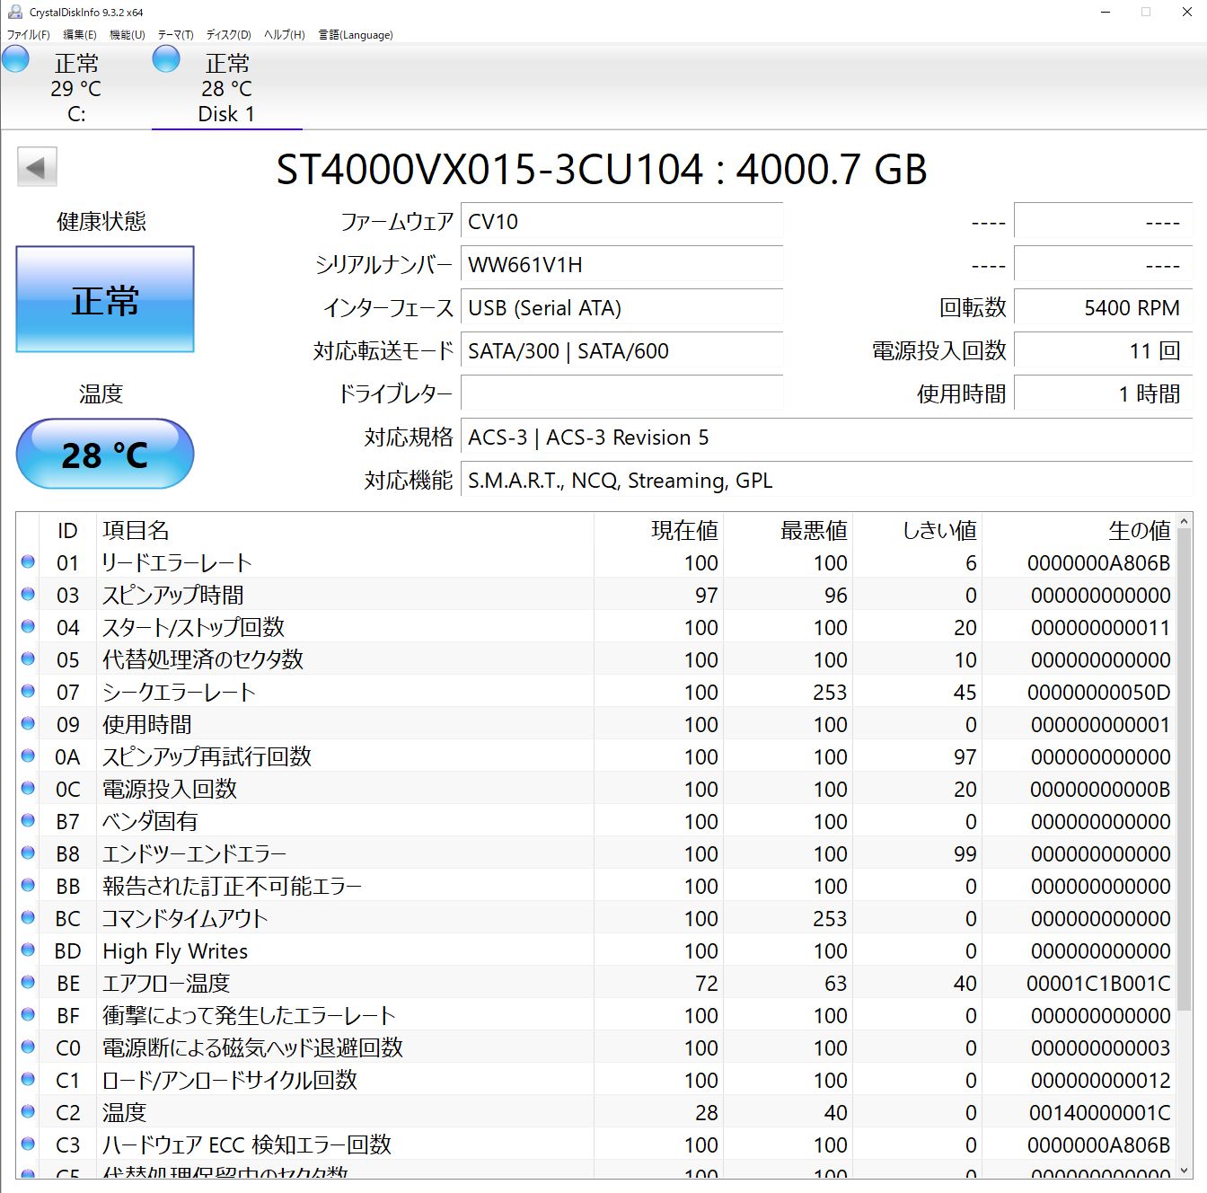Click the しきい値 column header
The height and width of the screenshot is (1193, 1207).
coord(918,530)
